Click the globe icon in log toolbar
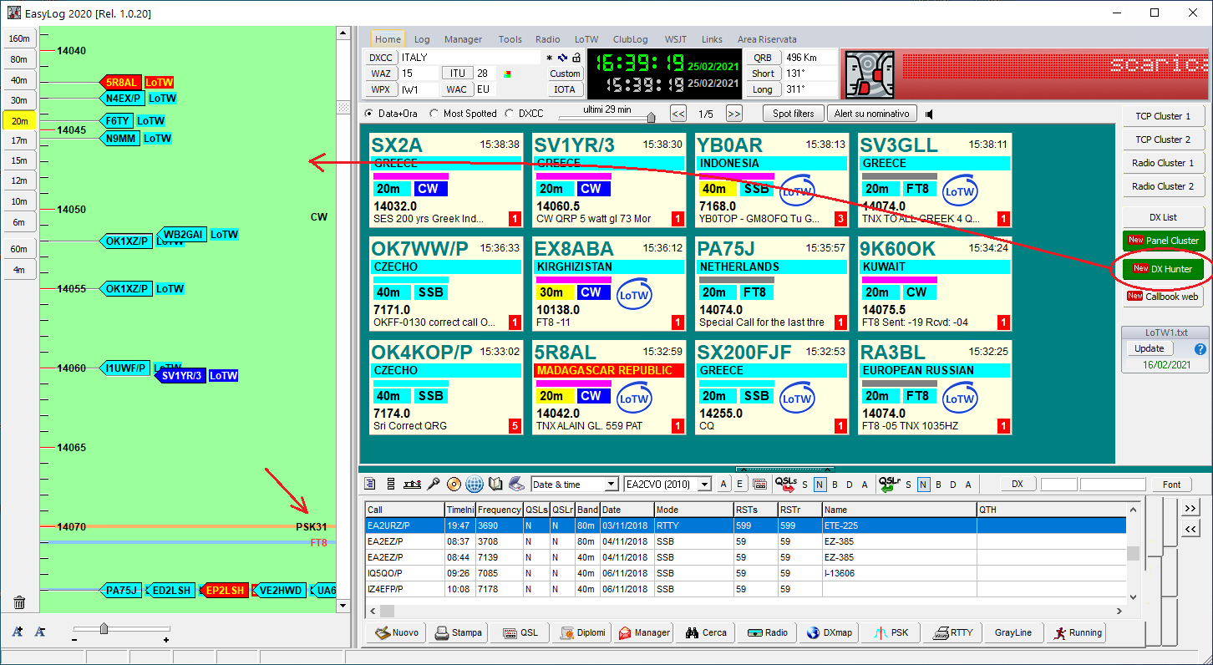 pos(475,485)
